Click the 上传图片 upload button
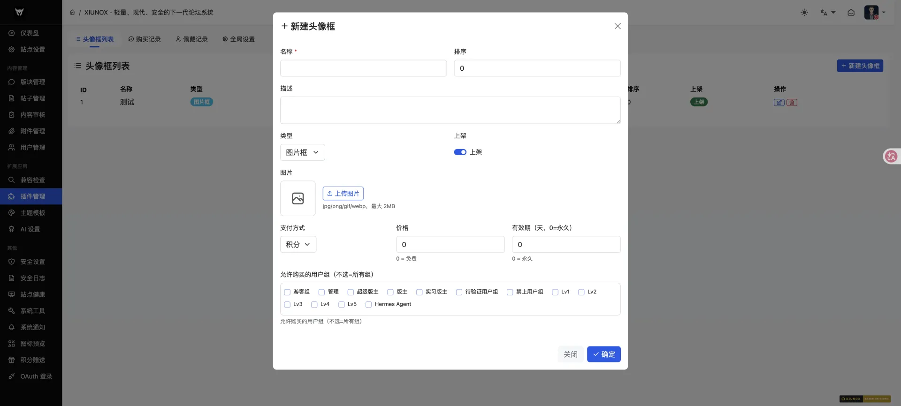This screenshot has height=406, width=901. click(343, 193)
